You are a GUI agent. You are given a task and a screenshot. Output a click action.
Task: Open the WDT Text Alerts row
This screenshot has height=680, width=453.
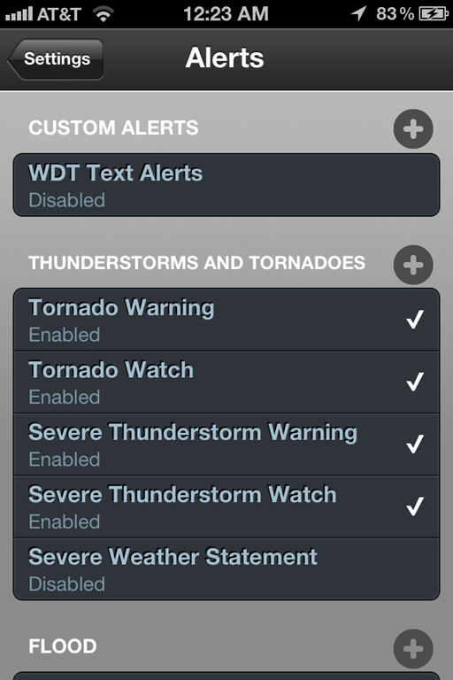[226, 185]
